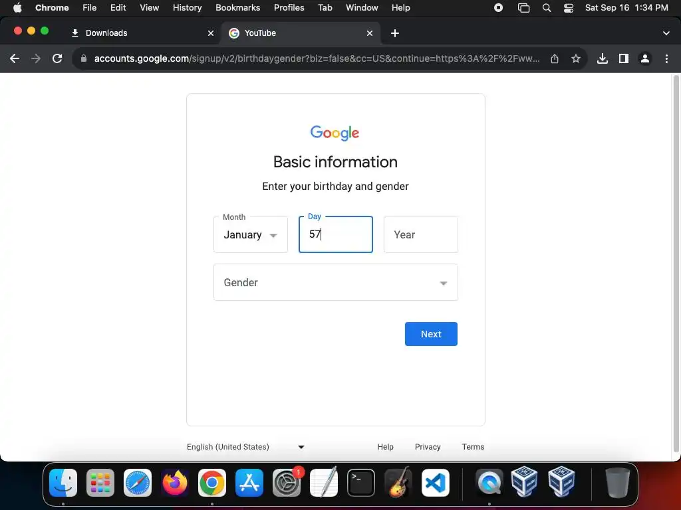Open the History menu
681x510 pixels.
(187, 8)
